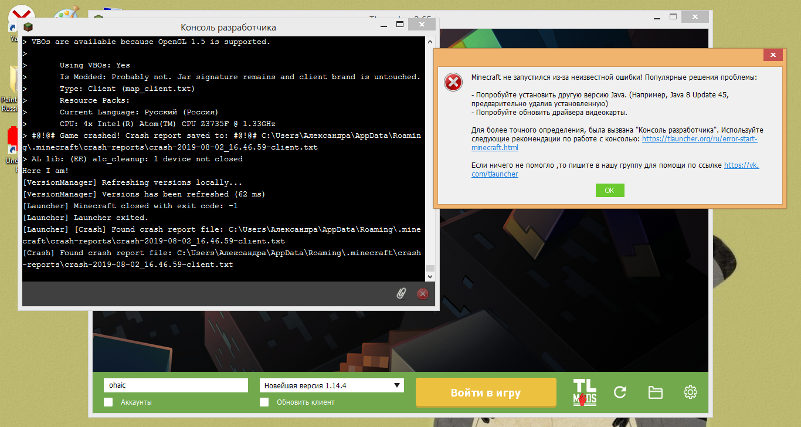This screenshot has width=801, height=427.
Task: Click the Аккаунты label text
Action: tap(136, 402)
